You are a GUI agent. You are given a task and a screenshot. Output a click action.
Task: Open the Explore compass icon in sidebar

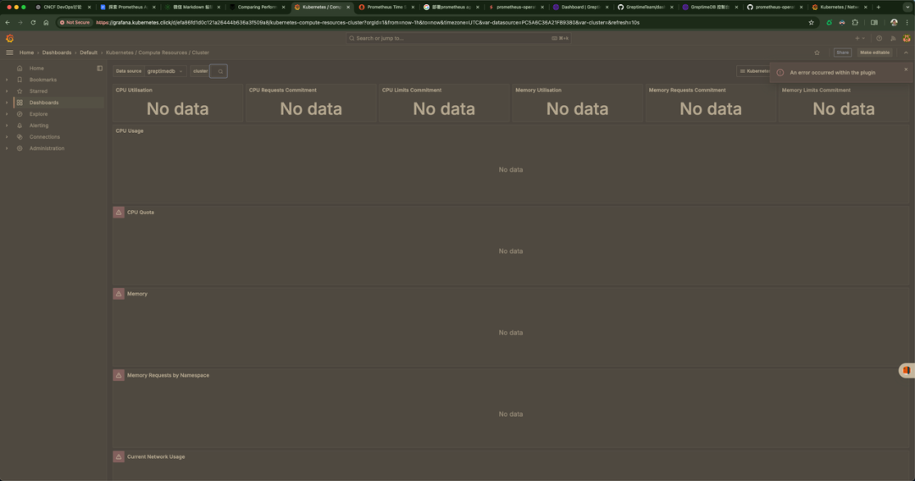(19, 113)
